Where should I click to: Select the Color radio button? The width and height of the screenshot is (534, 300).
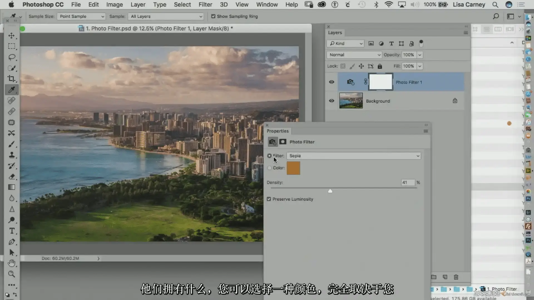tap(269, 168)
